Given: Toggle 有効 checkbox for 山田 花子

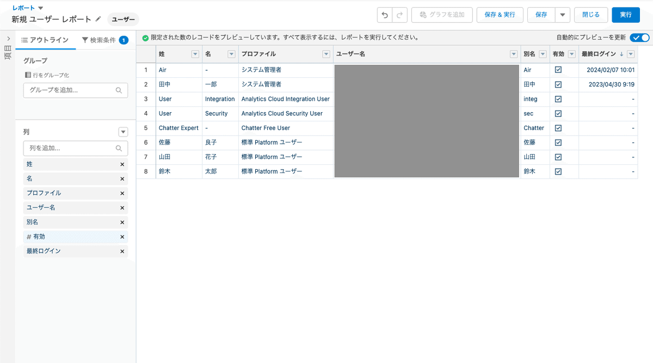Looking at the screenshot, I should [558, 157].
